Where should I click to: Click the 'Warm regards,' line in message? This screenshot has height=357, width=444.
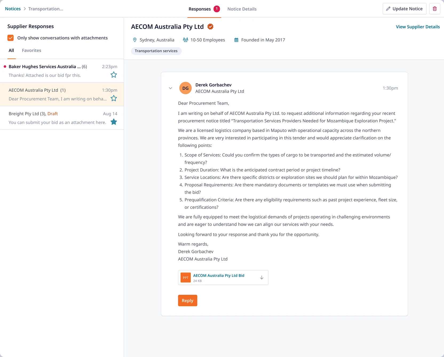[193, 244]
